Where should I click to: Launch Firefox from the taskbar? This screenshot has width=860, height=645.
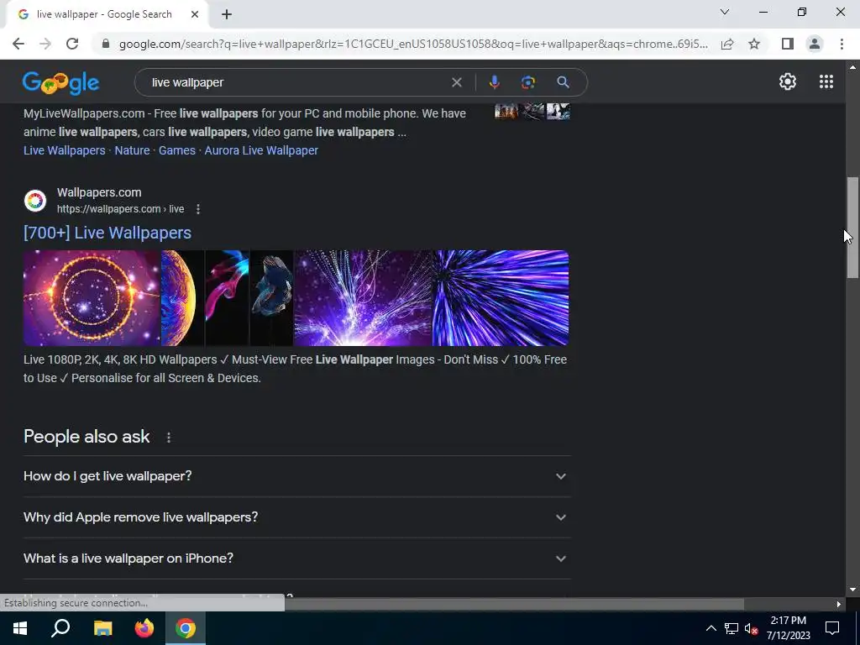[x=144, y=628]
